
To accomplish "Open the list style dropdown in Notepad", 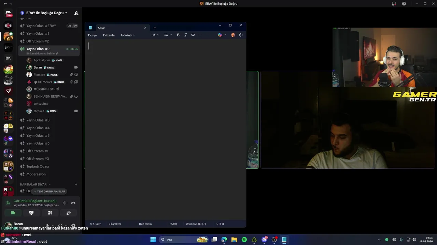I will coord(168,35).
